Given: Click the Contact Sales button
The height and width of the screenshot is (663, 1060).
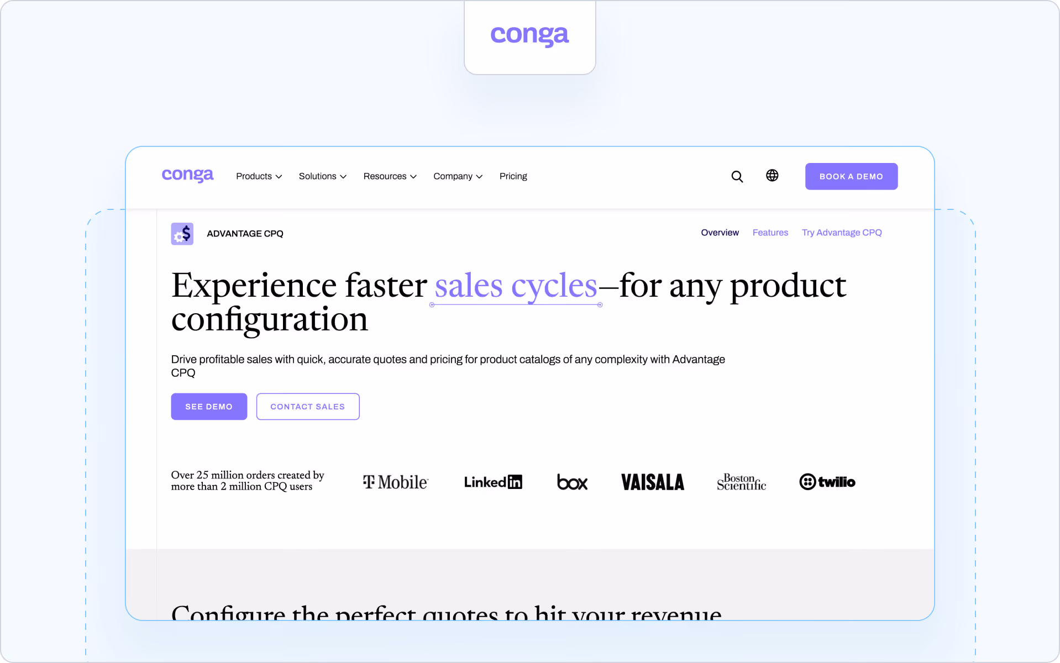Looking at the screenshot, I should (308, 407).
